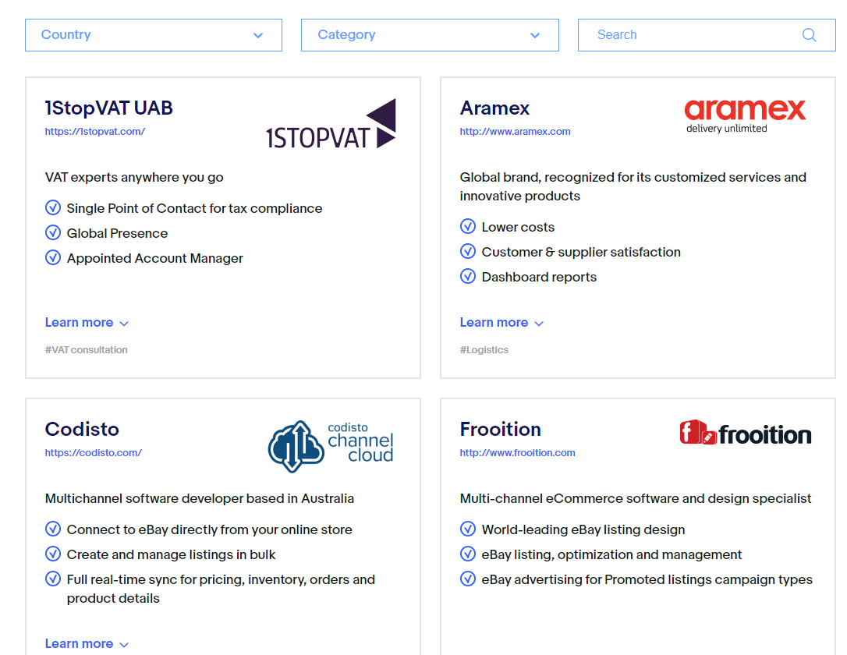Click the Codisto channel cloud logo
Screen dimensions: 847x655
(x=331, y=446)
